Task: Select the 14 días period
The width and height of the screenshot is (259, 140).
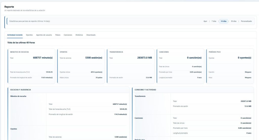Action: 224,21
